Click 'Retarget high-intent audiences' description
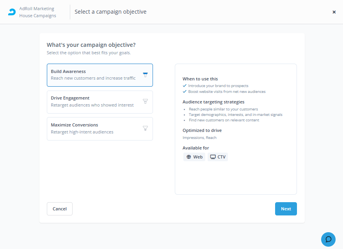343x249 pixels. [82, 132]
